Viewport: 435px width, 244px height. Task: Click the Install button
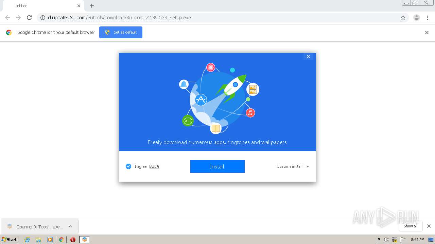pyautogui.click(x=217, y=166)
